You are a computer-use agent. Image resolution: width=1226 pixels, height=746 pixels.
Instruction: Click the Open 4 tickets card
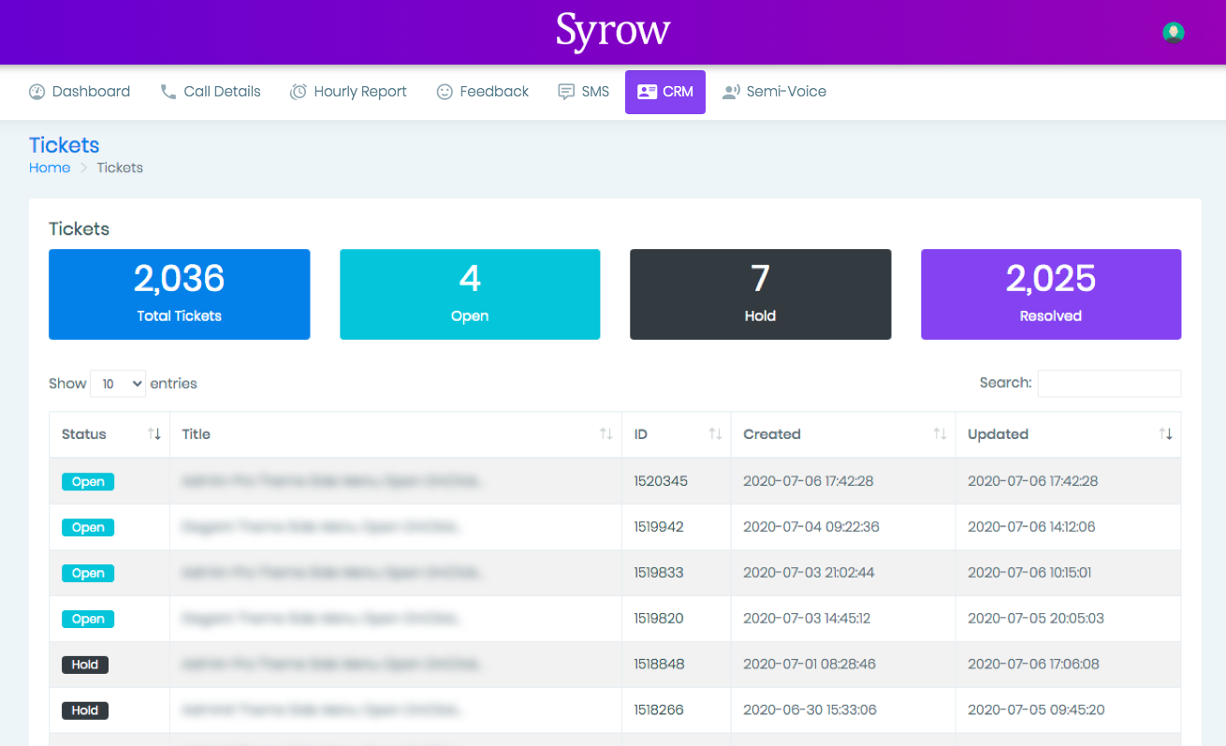(470, 294)
